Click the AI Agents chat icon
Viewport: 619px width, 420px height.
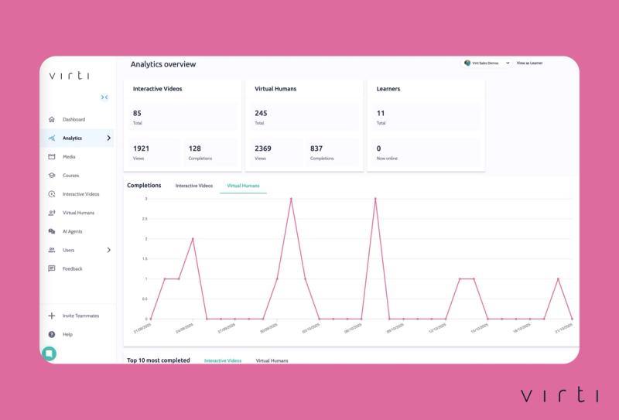[x=52, y=231]
